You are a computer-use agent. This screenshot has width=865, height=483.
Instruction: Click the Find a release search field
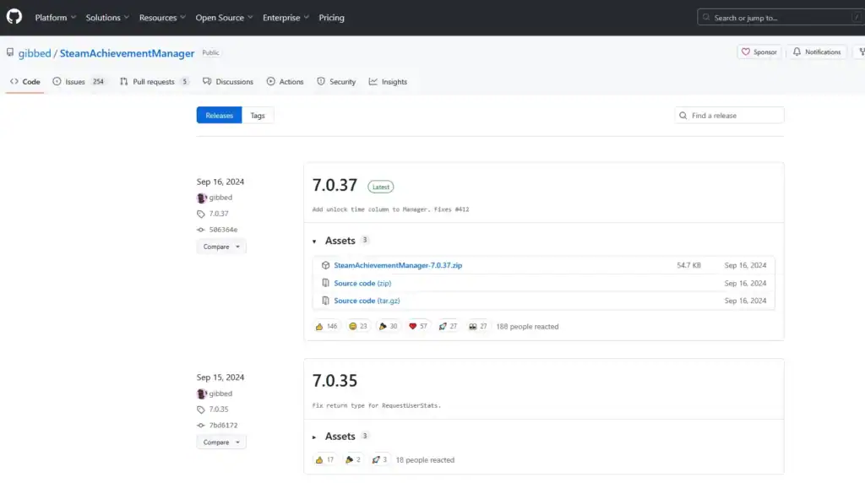[733, 116]
